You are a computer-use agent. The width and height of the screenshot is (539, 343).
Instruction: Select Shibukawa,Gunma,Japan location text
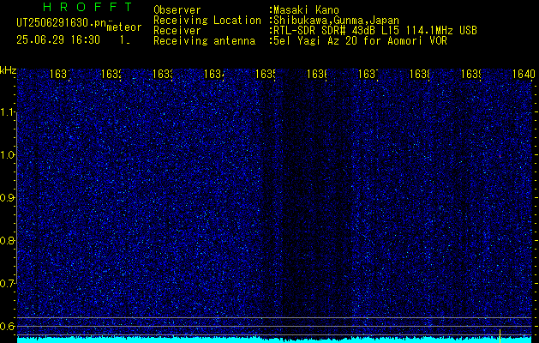[x=336, y=21]
